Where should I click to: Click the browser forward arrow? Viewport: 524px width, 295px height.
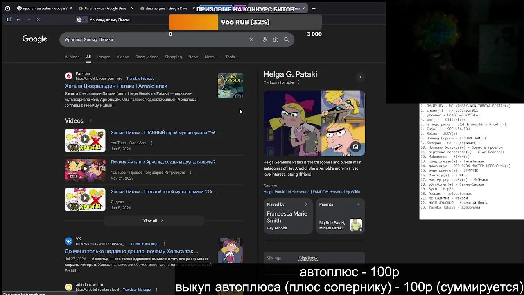[x=28, y=20]
